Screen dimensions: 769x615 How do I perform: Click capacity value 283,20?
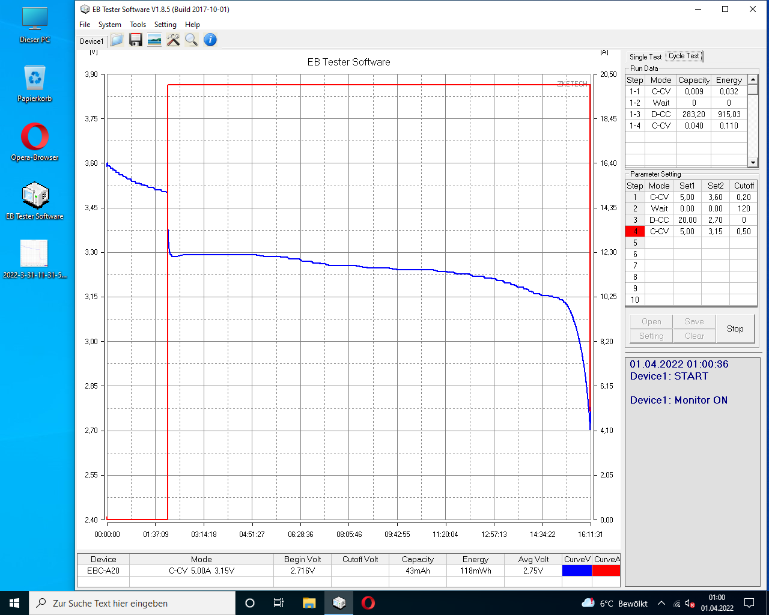694,114
